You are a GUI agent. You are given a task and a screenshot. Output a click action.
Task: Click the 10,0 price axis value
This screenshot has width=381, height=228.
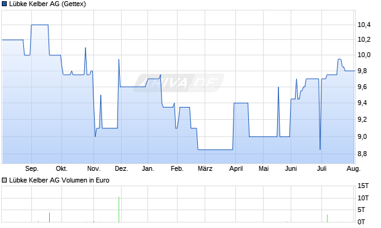pyautogui.click(x=364, y=55)
